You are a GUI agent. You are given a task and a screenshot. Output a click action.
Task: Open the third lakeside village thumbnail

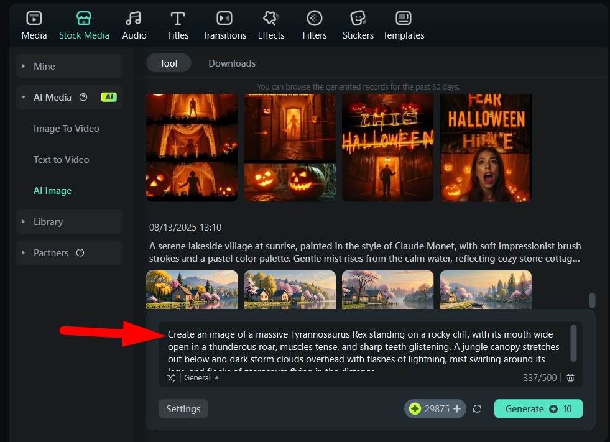(x=387, y=290)
